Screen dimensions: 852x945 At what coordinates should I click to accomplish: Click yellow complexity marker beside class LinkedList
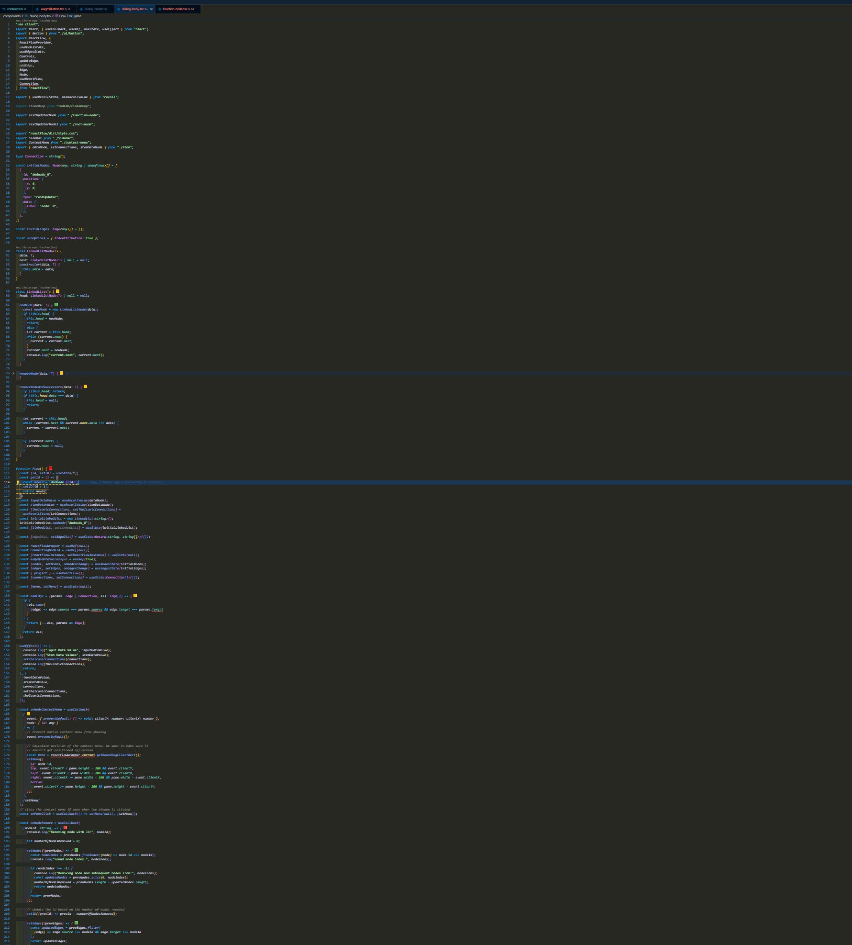coord(58,291)
